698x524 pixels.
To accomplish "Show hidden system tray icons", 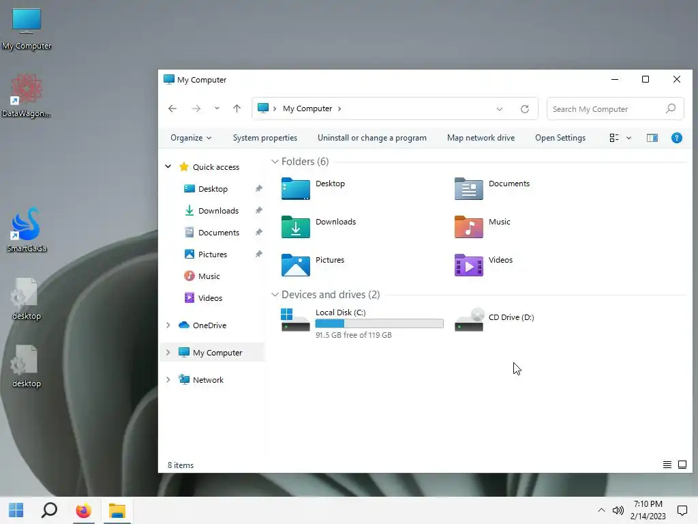I will click(x=601, y=510).
